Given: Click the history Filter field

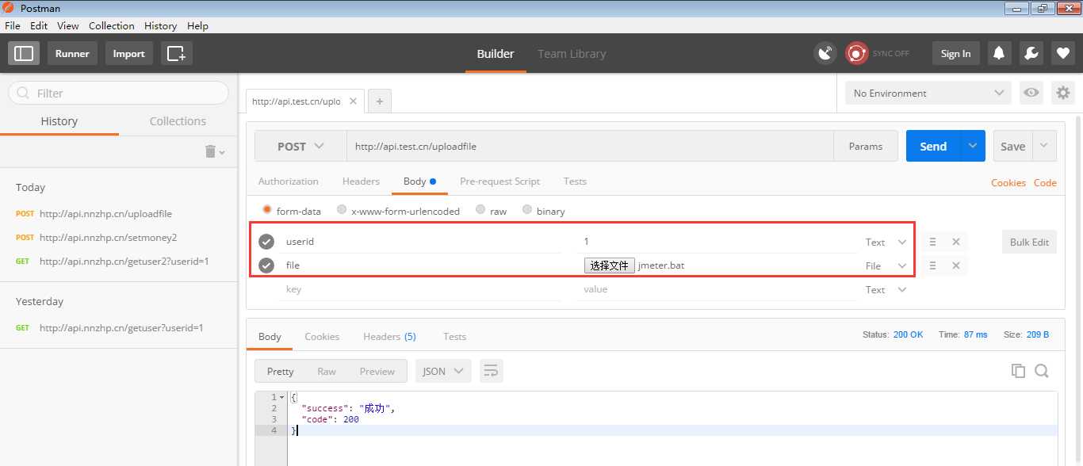Looking at the screenshot, I should pos(118,93).
